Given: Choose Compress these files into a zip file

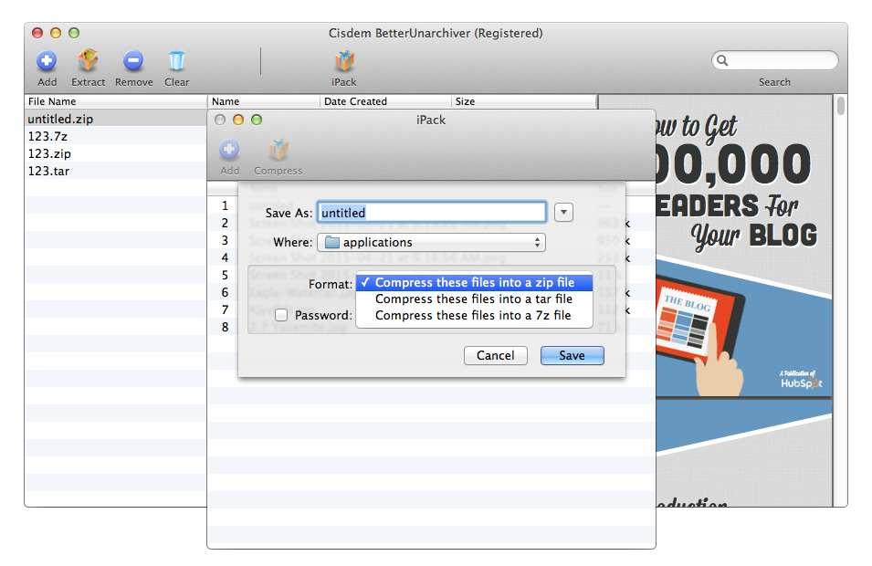Looking at the screenshot, I should (x=475, y=282).
